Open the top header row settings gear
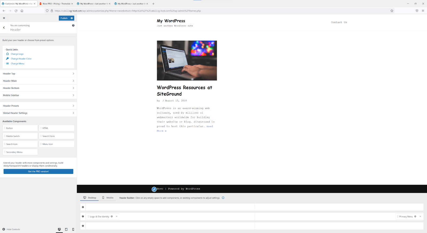 pyautogui.click(x=83, y=207)
